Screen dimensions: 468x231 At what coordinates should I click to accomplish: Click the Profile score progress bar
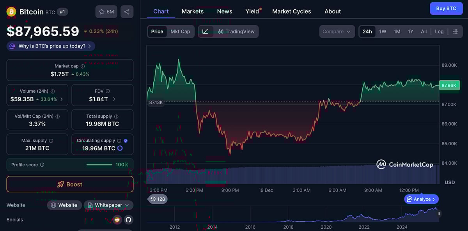tap(99, 164)
